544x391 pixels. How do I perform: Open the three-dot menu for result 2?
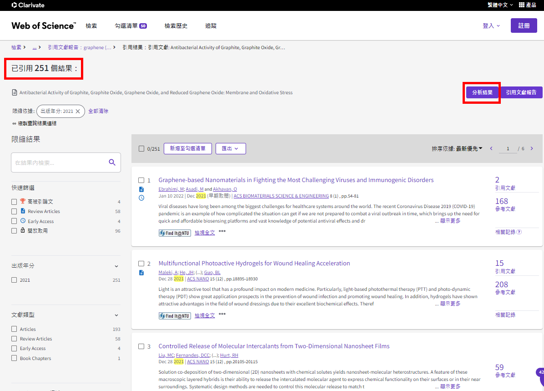point(222,314)
